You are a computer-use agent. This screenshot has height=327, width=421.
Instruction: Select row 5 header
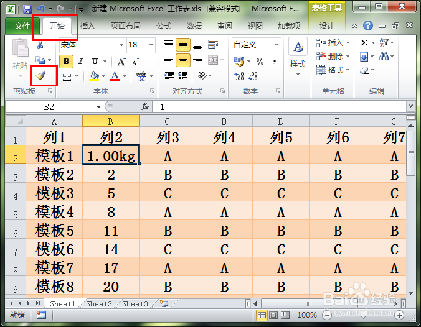16,211
